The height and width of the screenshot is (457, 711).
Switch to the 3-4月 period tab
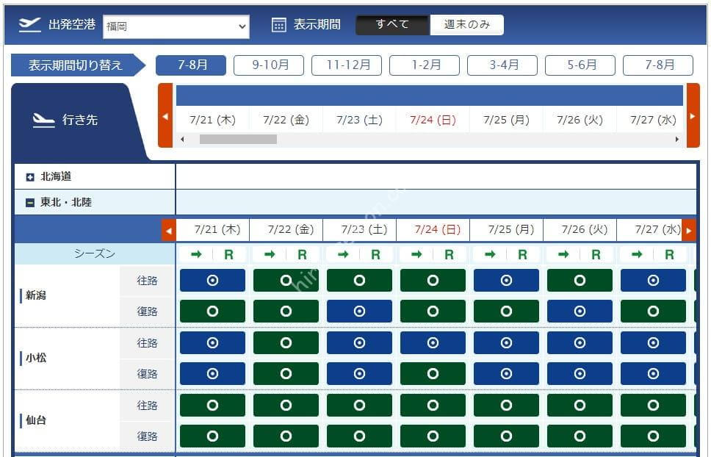click(x=502, y=65)
